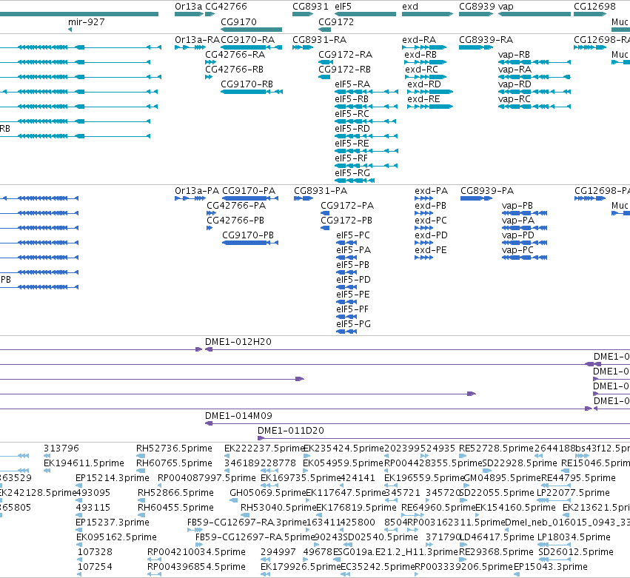Click the CG8931 gene label
The width and height of the screenshot is (630, 578).
310,7
